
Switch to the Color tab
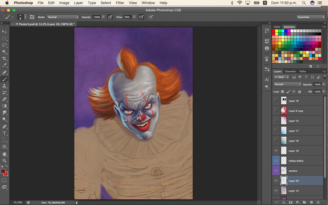click(x=277, y=27)
